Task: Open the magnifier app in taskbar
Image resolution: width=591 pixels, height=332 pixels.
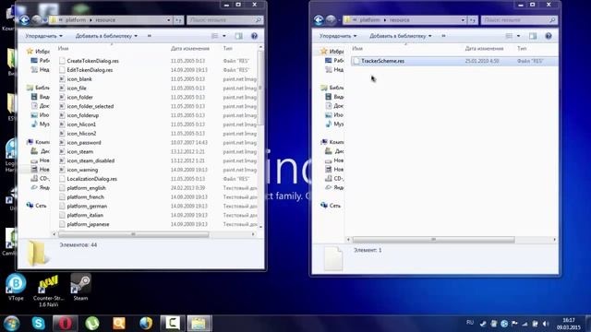Action: pos(119,324)
